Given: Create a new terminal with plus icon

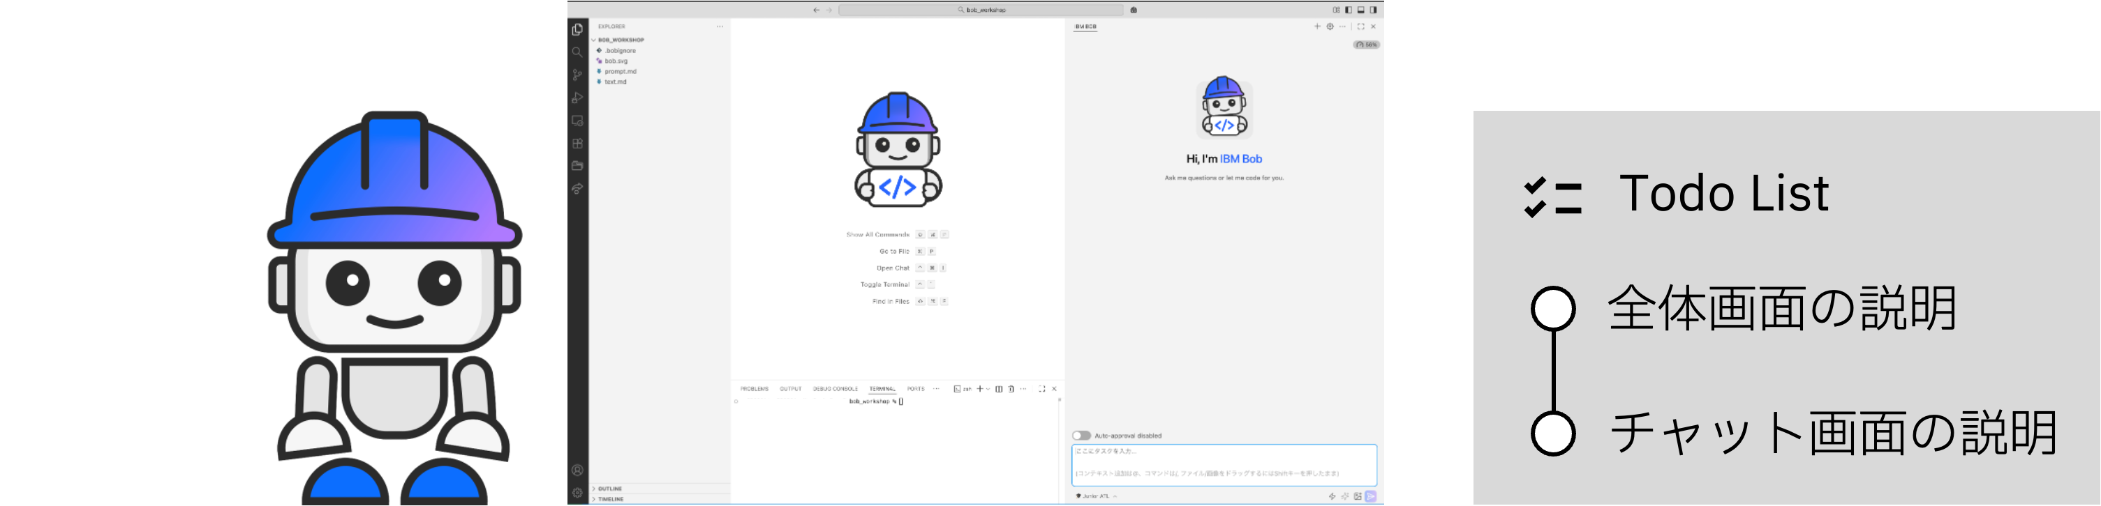Looking at the screenshot, I should [x=981, y=389].
